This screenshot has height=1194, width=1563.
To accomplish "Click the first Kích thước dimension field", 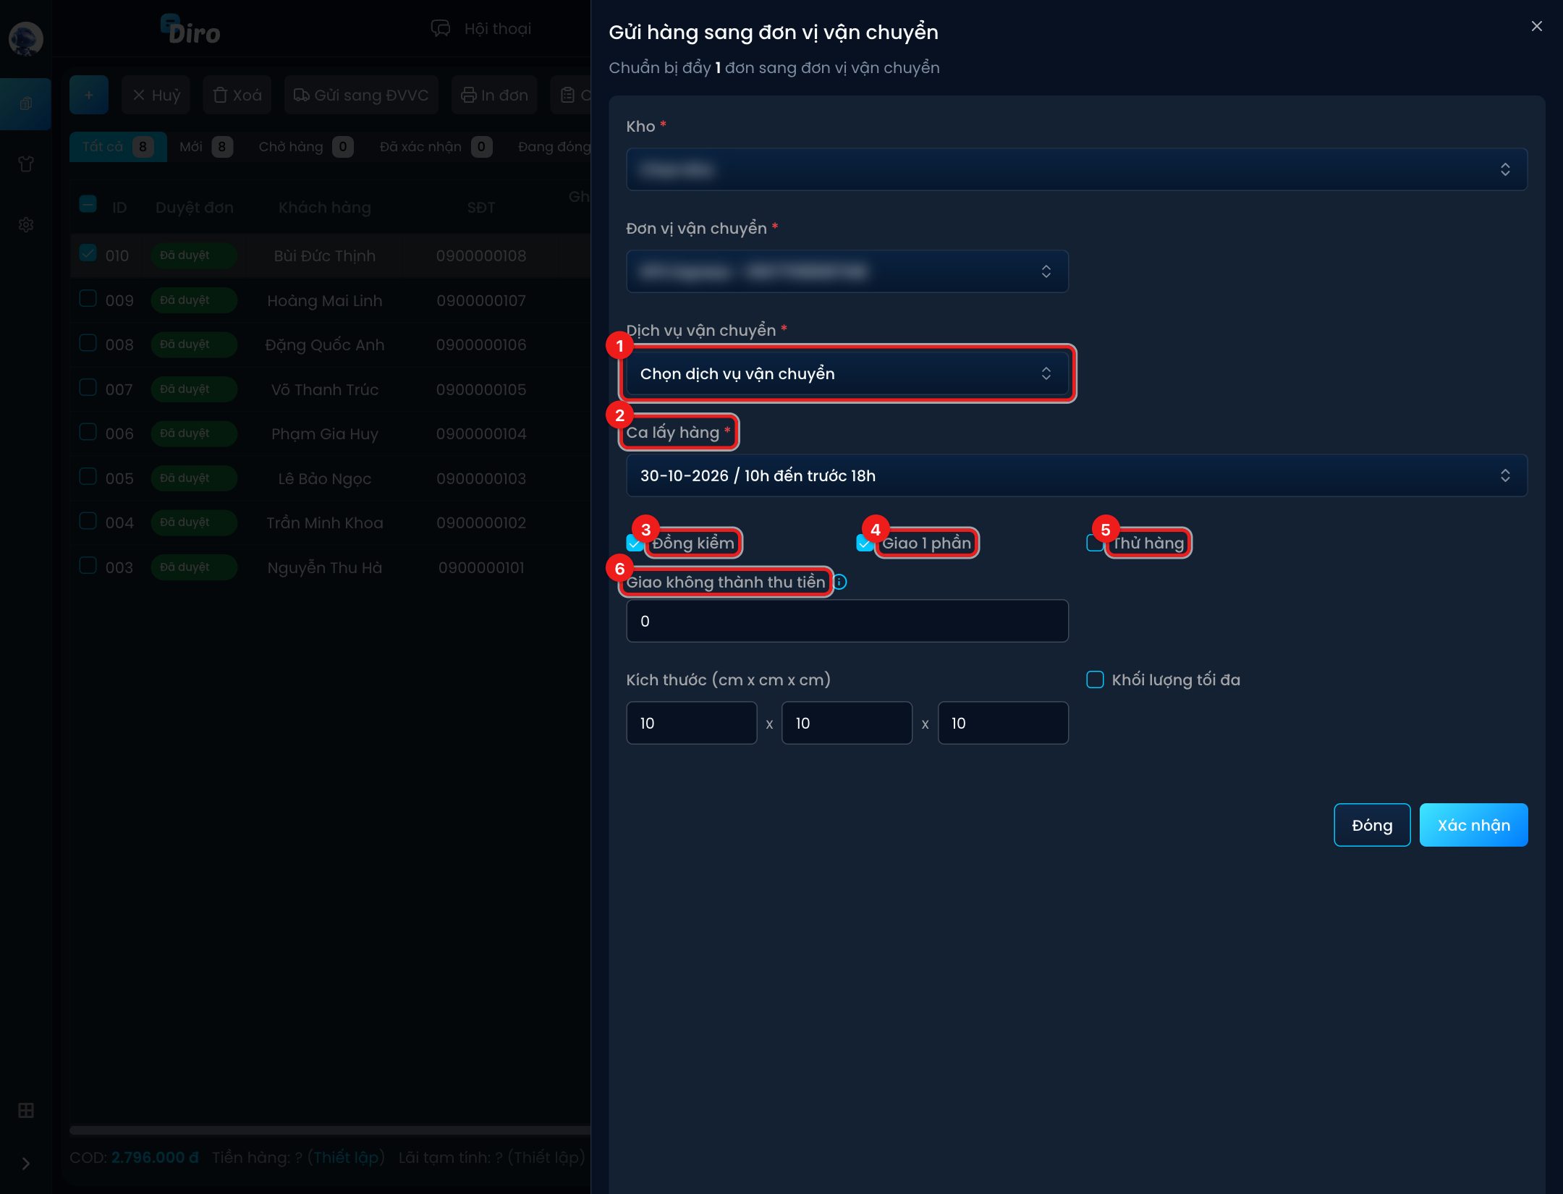I will point(691,723).
